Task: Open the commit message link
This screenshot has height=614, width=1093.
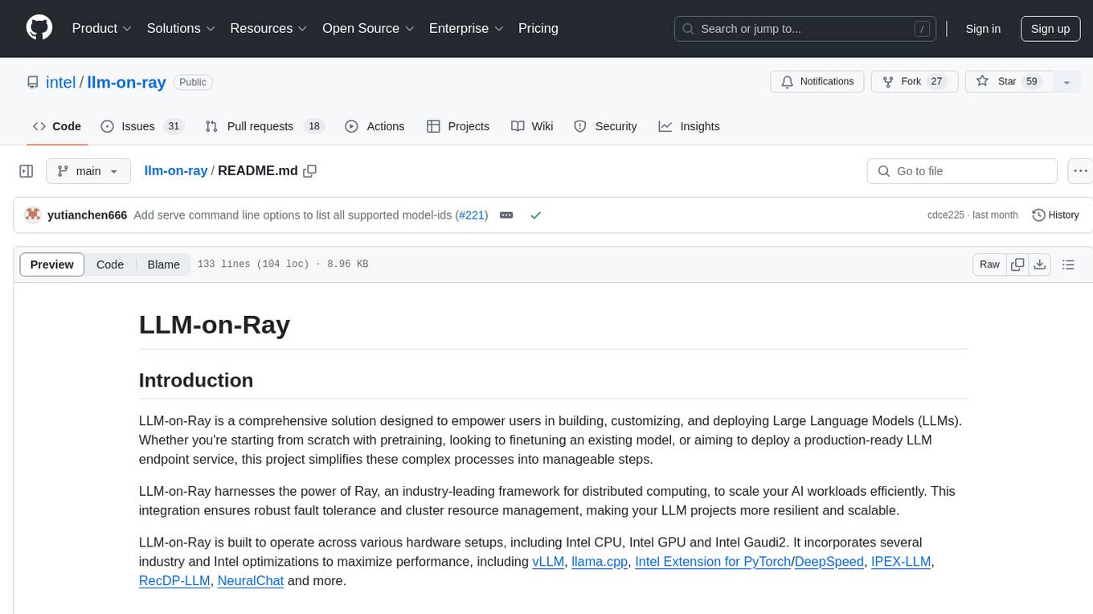Action: (293, 215)
